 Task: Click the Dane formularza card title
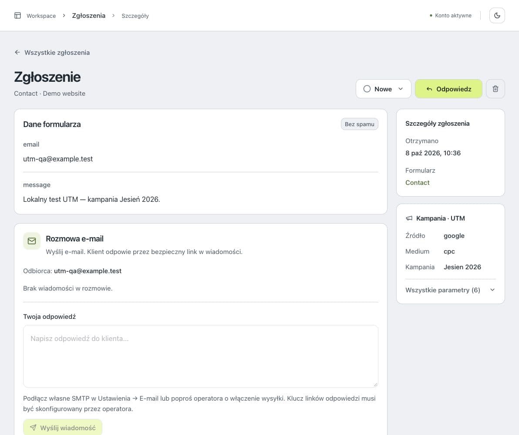[52, 124]
